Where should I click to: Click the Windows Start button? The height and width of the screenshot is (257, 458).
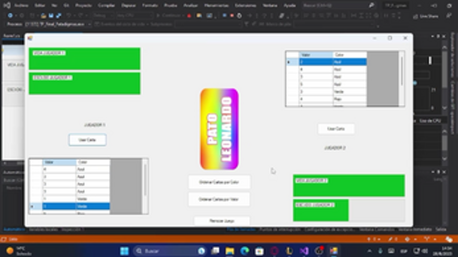pos(125,251)
